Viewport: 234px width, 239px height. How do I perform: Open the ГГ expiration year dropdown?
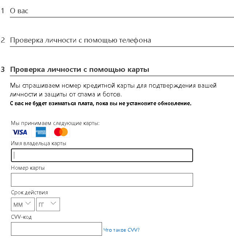tap(48, 204)
